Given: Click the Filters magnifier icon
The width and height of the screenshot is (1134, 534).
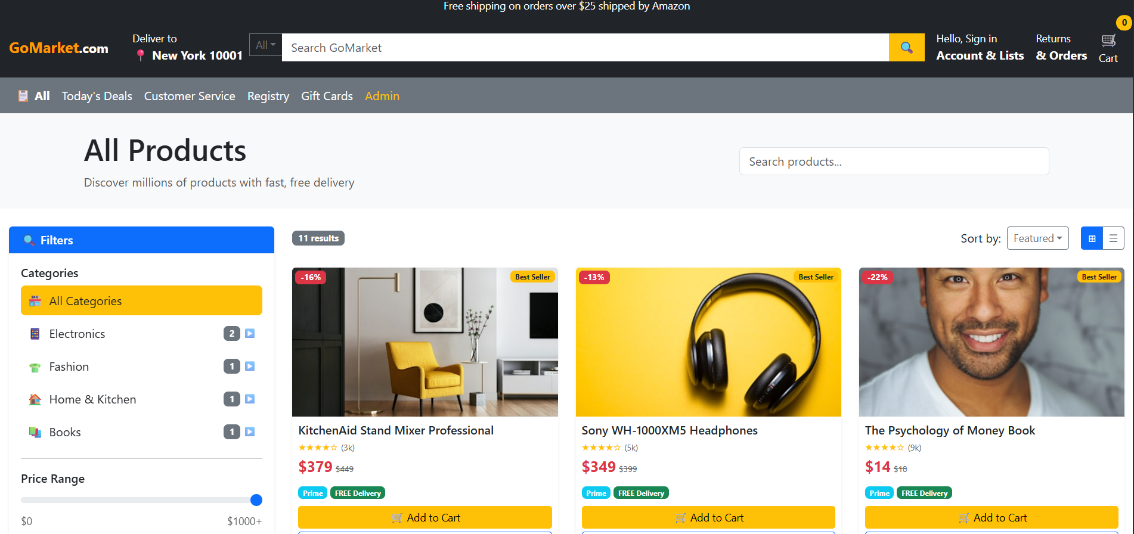Looking at the screenshot, I should (29, 240).
